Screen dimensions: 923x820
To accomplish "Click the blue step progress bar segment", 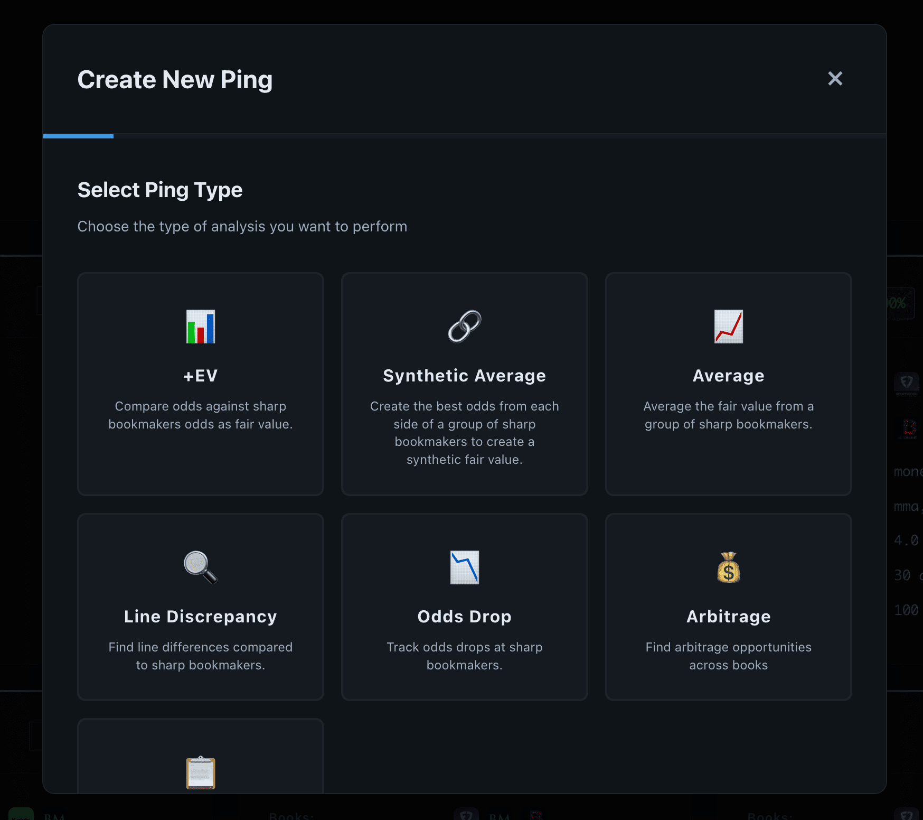I will 78,136.
